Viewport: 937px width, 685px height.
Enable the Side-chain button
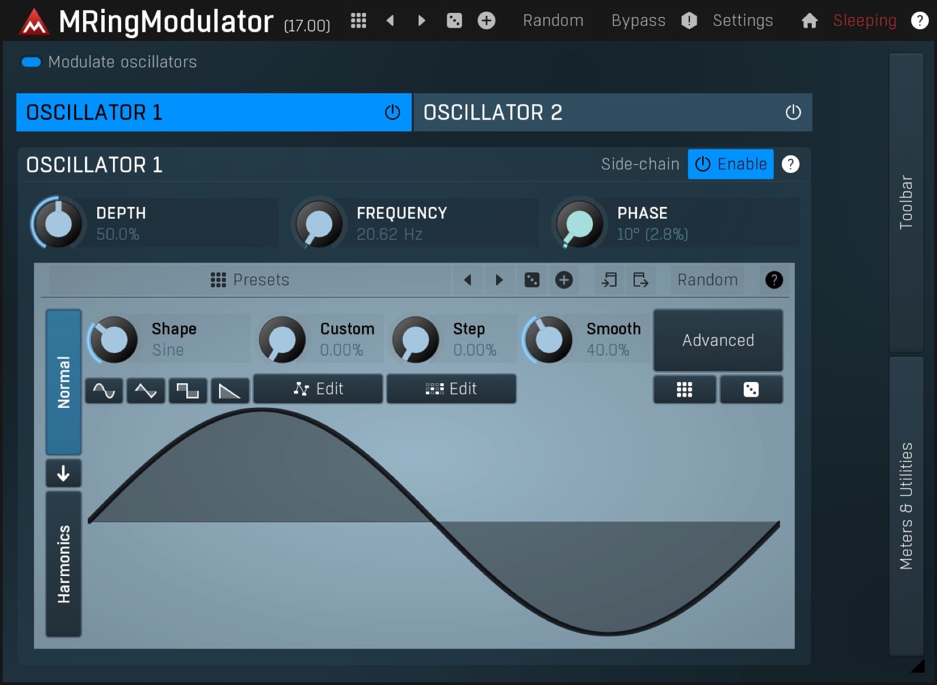click(x=730, y=164)
